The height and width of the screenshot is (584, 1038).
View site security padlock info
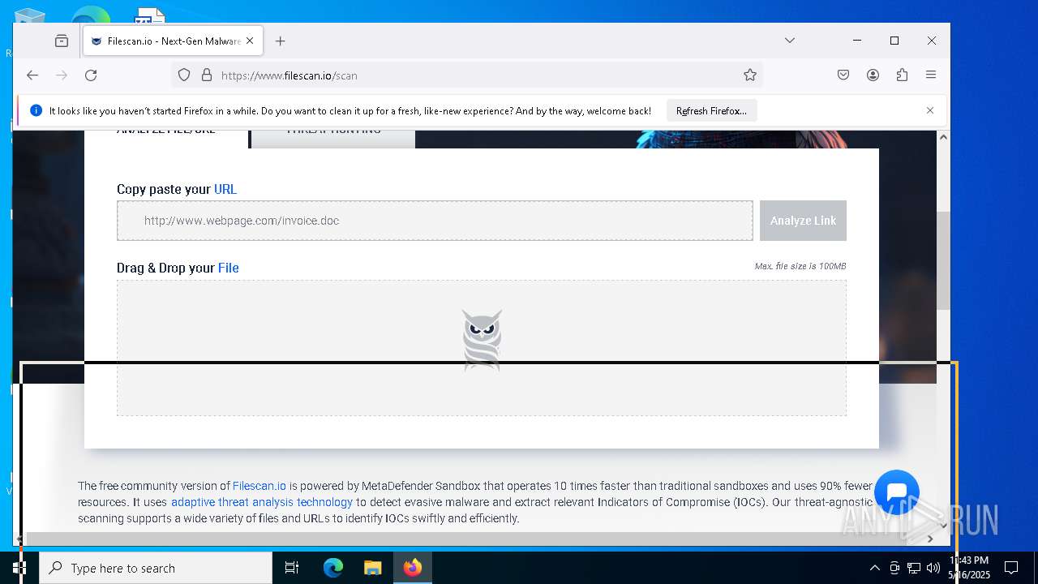pos(207,75)
